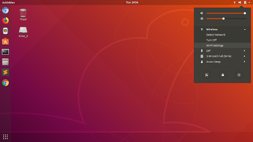This screenshot has height=142, width=253.
Task: Click the battery icon in top bar
Action: click(245, 2)
